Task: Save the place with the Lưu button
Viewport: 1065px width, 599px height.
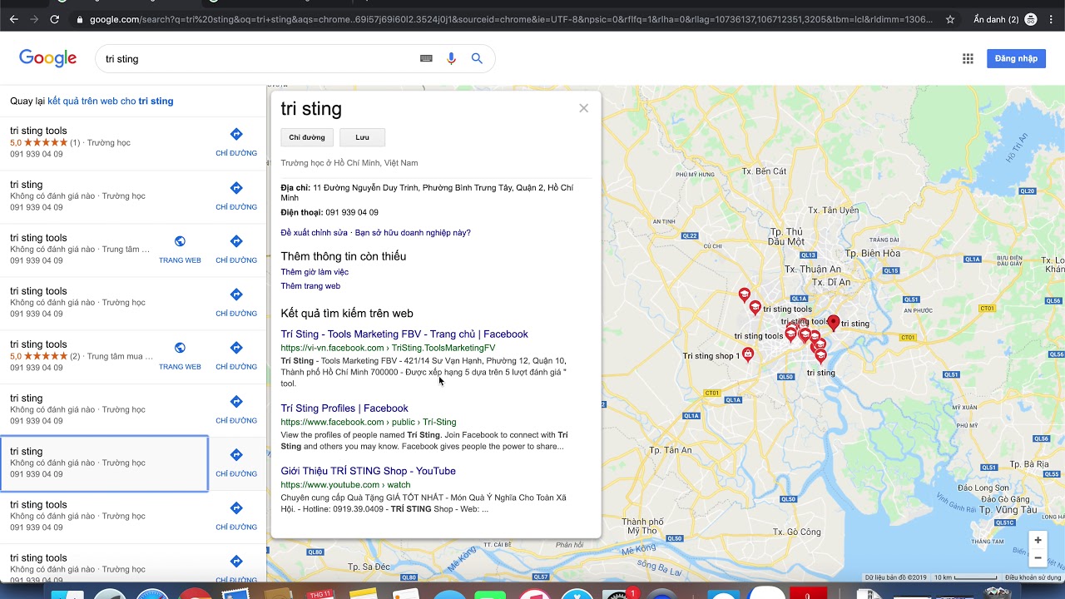Action: pyautogui.click(x=362, y=137)
